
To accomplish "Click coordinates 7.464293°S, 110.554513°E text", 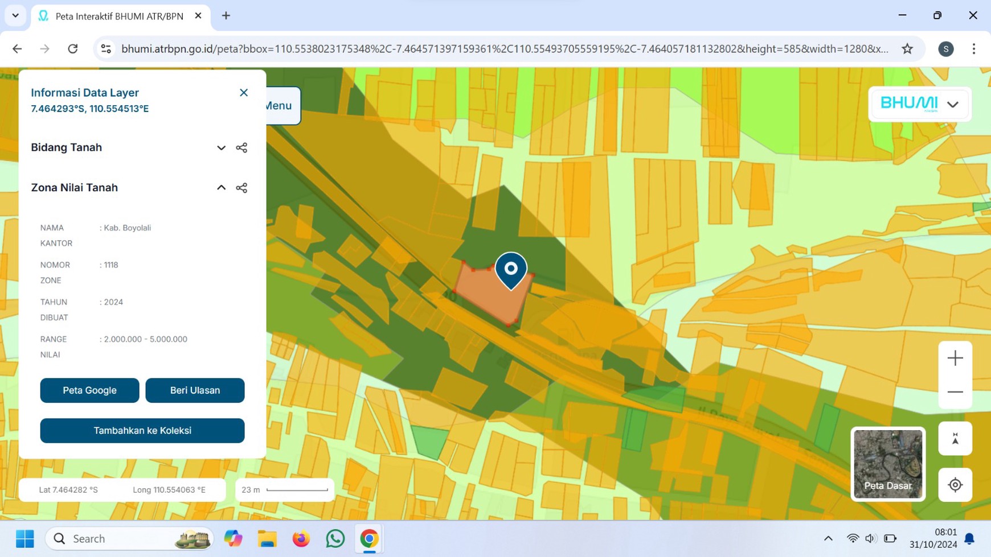I will click(x=89, y=109).
